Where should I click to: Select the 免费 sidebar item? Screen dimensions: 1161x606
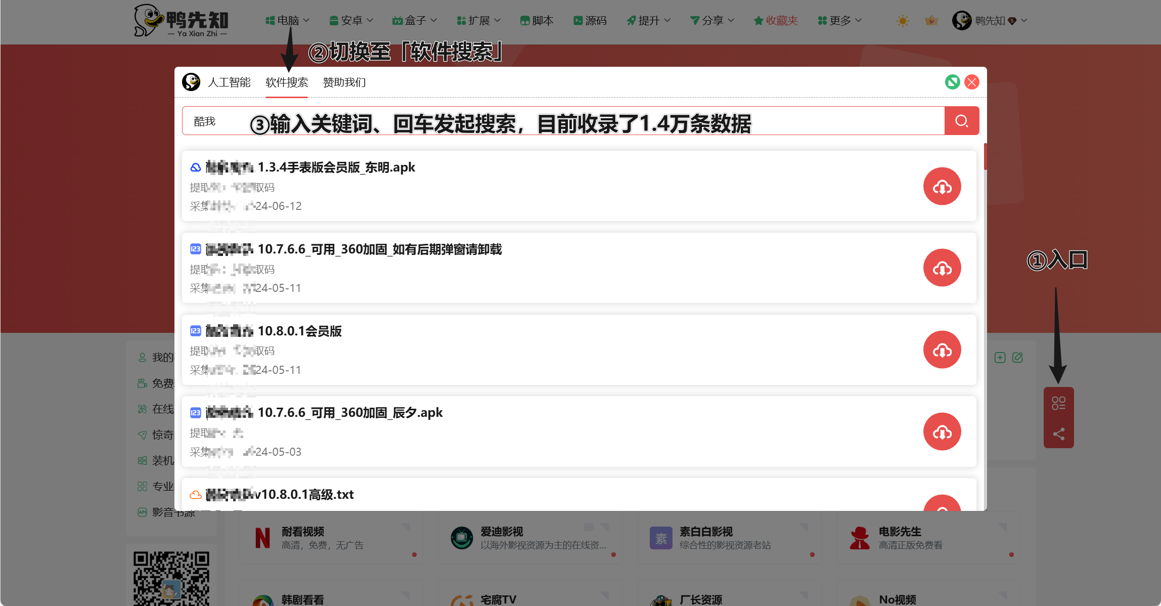[156, 383]
